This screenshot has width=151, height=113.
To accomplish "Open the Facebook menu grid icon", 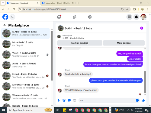I will click(129, 17).
